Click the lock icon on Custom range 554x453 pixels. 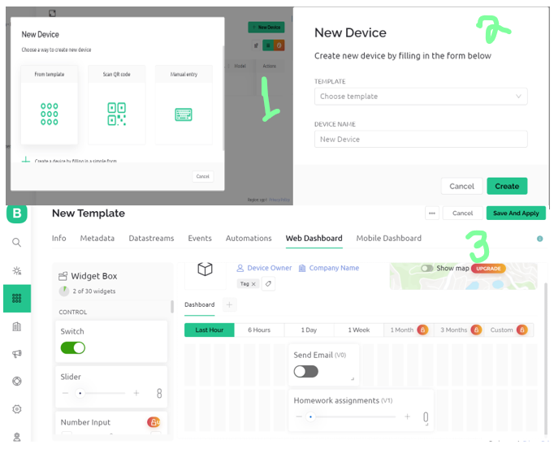522,330
